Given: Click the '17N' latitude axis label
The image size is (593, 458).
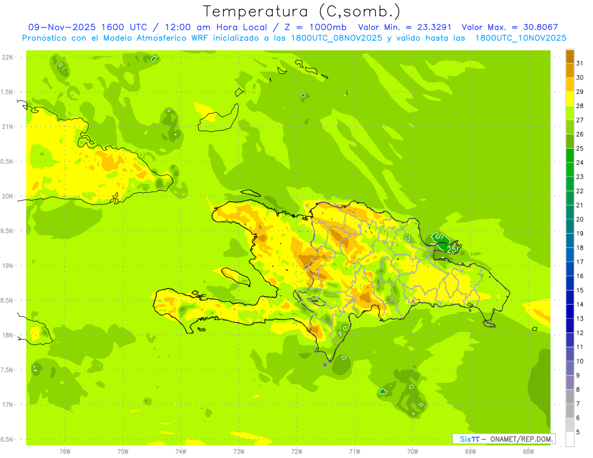Looking at the screenshot, I should 7,405.
